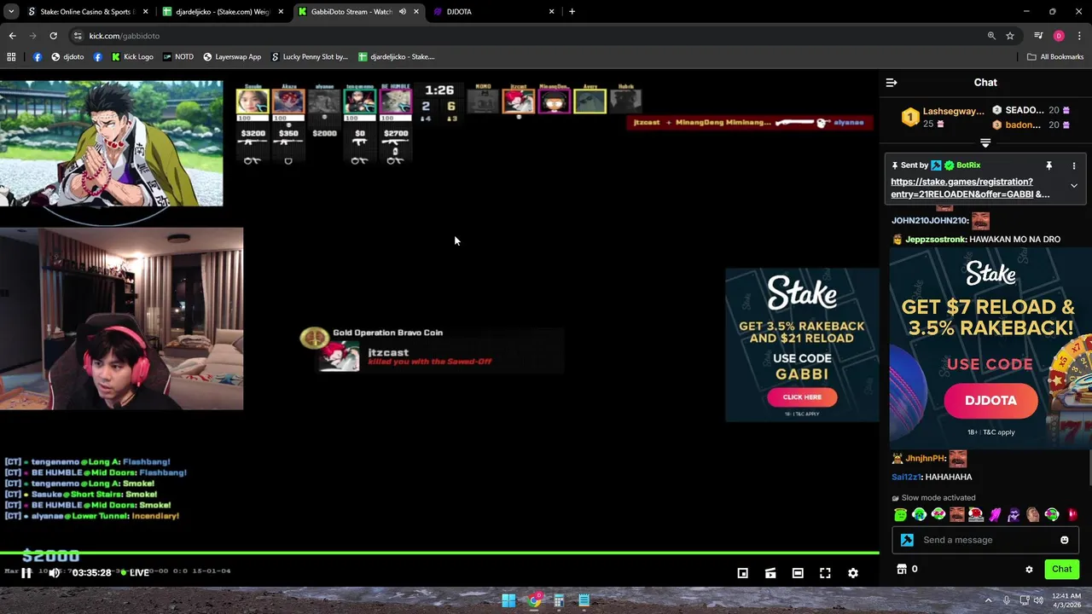Open emoji picker smiley icon
The height and width of the screenshot is (614, 1092).
point(1065,540)
